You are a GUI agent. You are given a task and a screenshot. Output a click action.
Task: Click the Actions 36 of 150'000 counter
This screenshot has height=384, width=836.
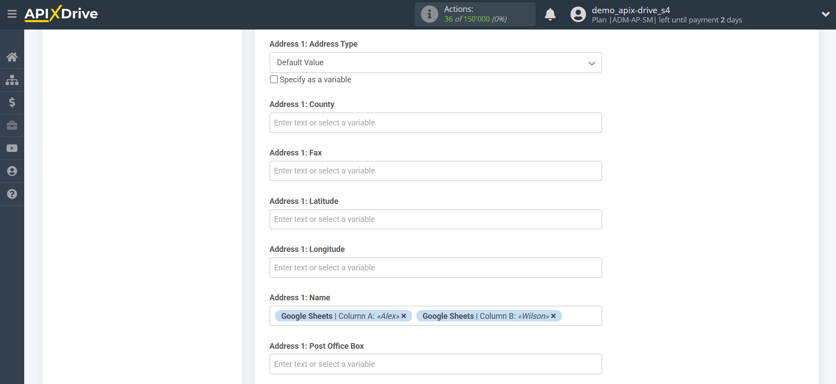click(475, 15)
